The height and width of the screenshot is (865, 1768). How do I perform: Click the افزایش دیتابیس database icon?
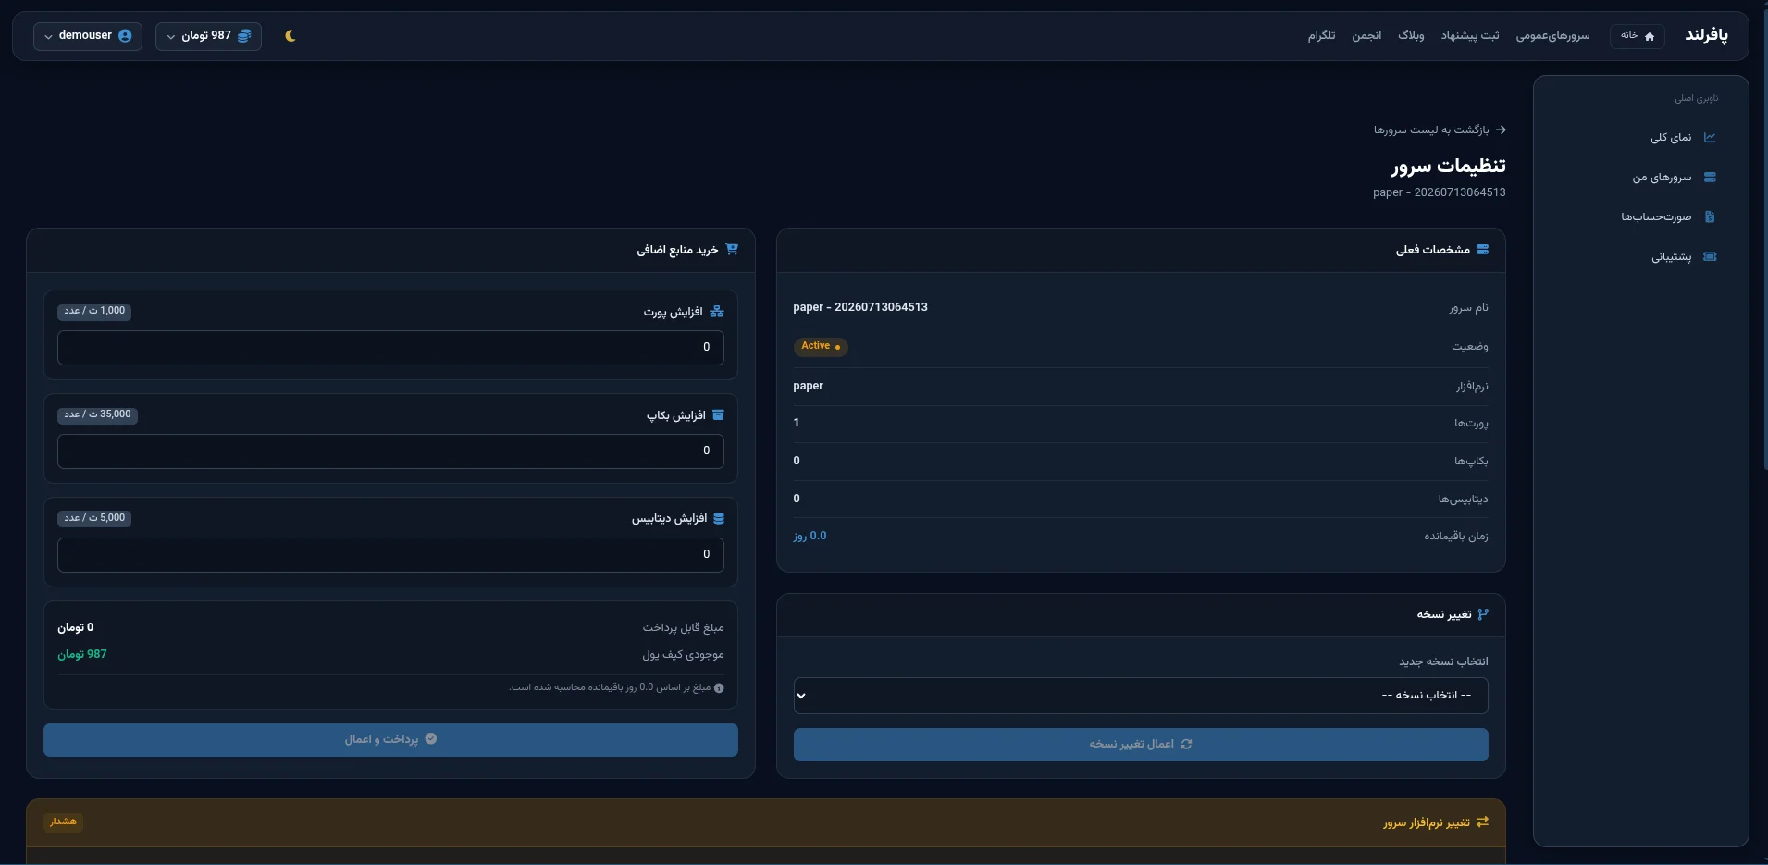click(719, 519)
